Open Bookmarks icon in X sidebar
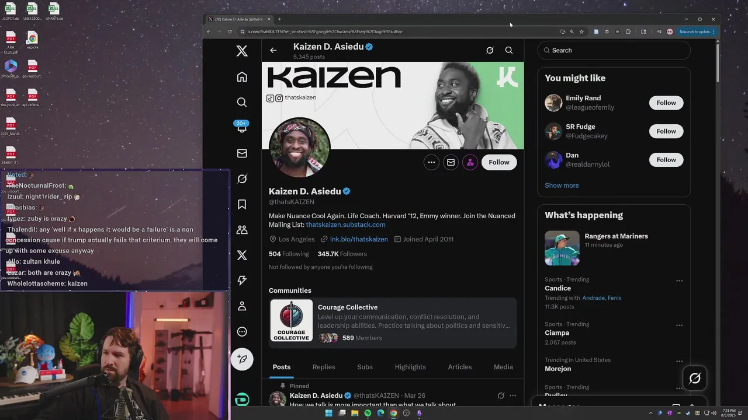The image size is (748, 420). [242, 204]
